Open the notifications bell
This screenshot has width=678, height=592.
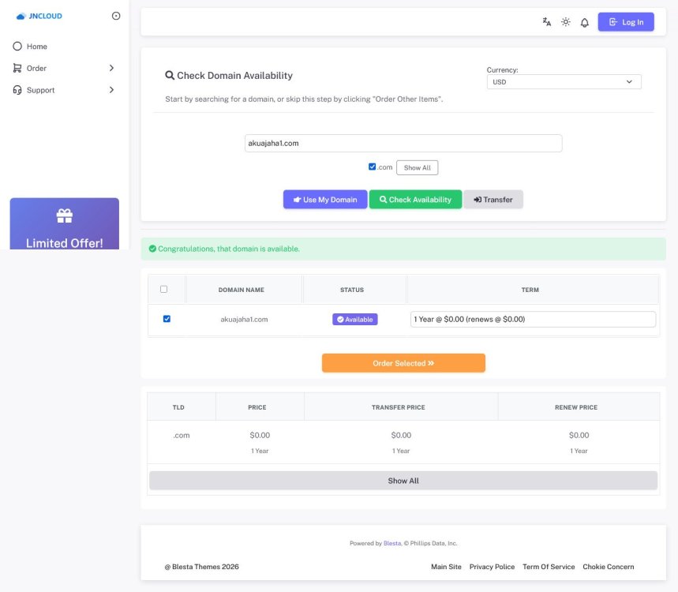click(585, 22)
